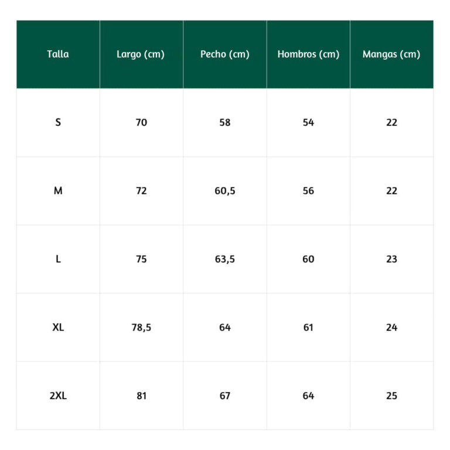This screenshot has height=450, width=450.
Task: Select the 81 length value for 2XL
Action: pyautogui.click(x=141, y=396)
